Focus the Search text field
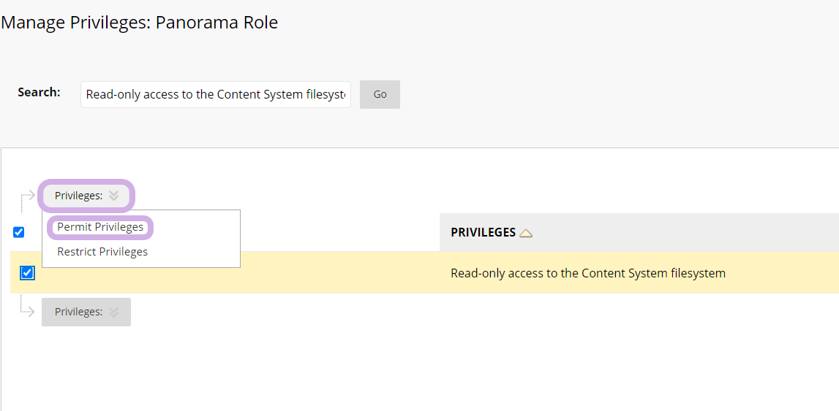This screenshot has height=411, width=839. [215, 94]
